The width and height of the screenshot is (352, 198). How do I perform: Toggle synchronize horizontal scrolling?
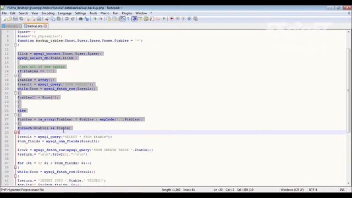[114, 19]
